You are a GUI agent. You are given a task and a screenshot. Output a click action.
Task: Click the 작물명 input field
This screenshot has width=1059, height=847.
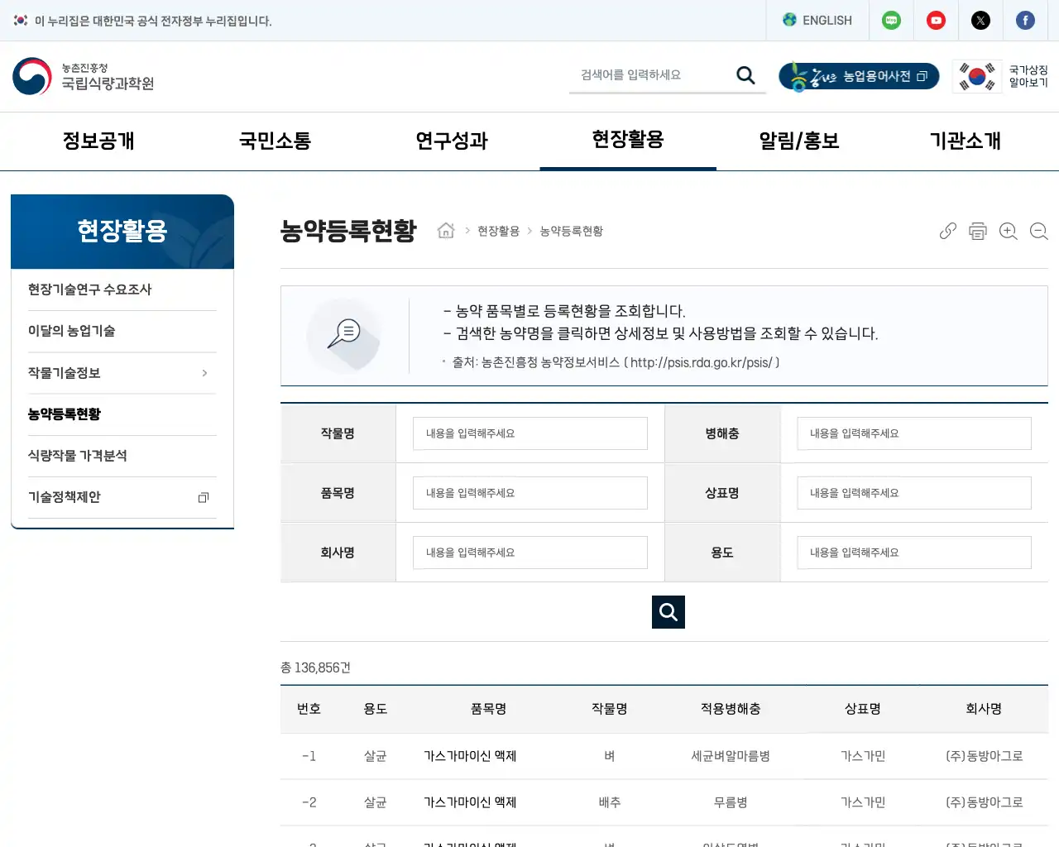[x=529, y=433]
